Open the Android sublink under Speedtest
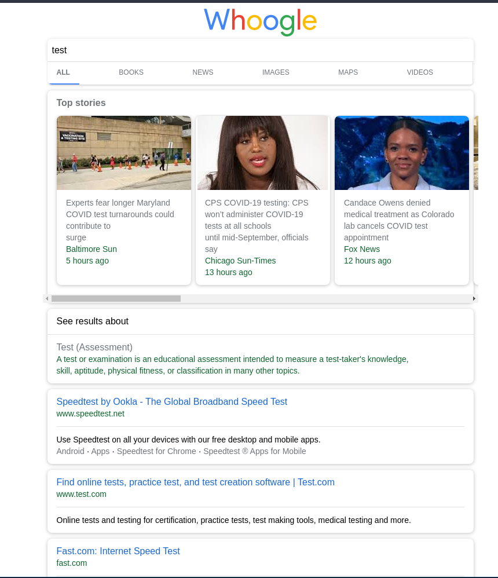Image resolution: width=498 pixels, height=578 pixels. point(71,451)
